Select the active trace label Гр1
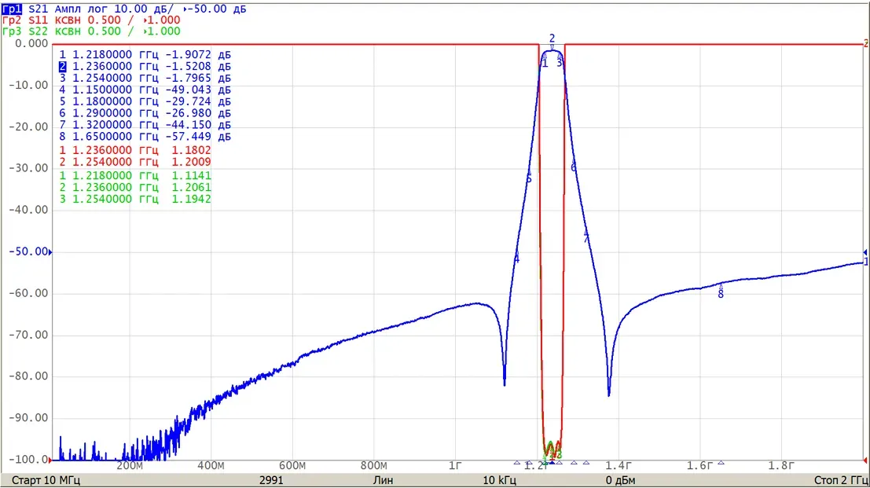This screenshot has height=488, width=870. click(x=13, y=9)
